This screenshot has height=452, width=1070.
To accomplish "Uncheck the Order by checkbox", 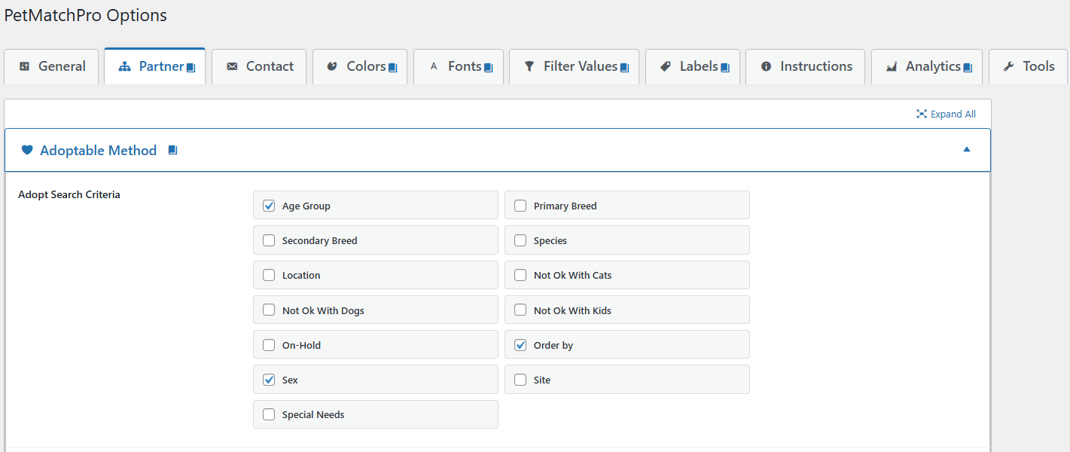I will [520, 345].
